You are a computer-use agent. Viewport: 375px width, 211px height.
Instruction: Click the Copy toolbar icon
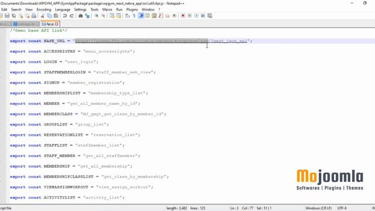[x=49, y=16]
